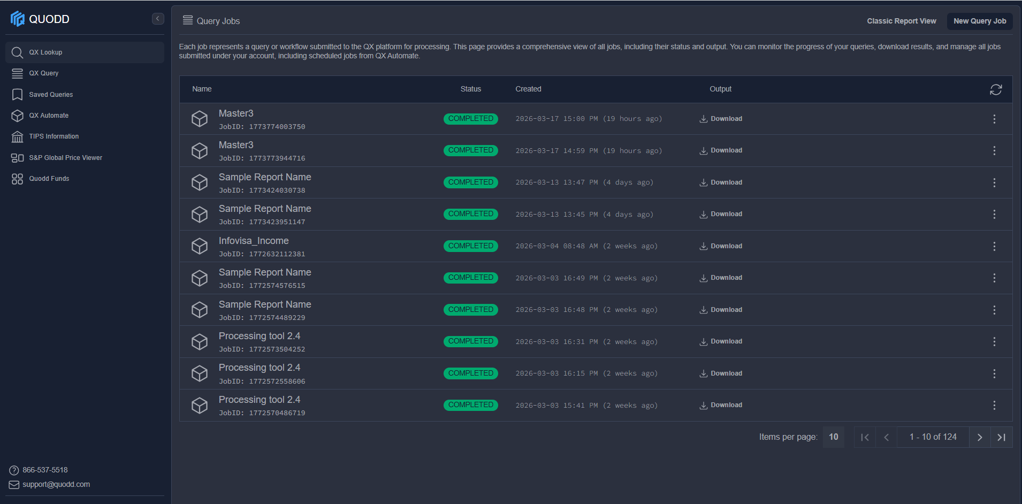Download output for job 1773424030738
This screenshot has height=504, width=1022.
point(721,182)
